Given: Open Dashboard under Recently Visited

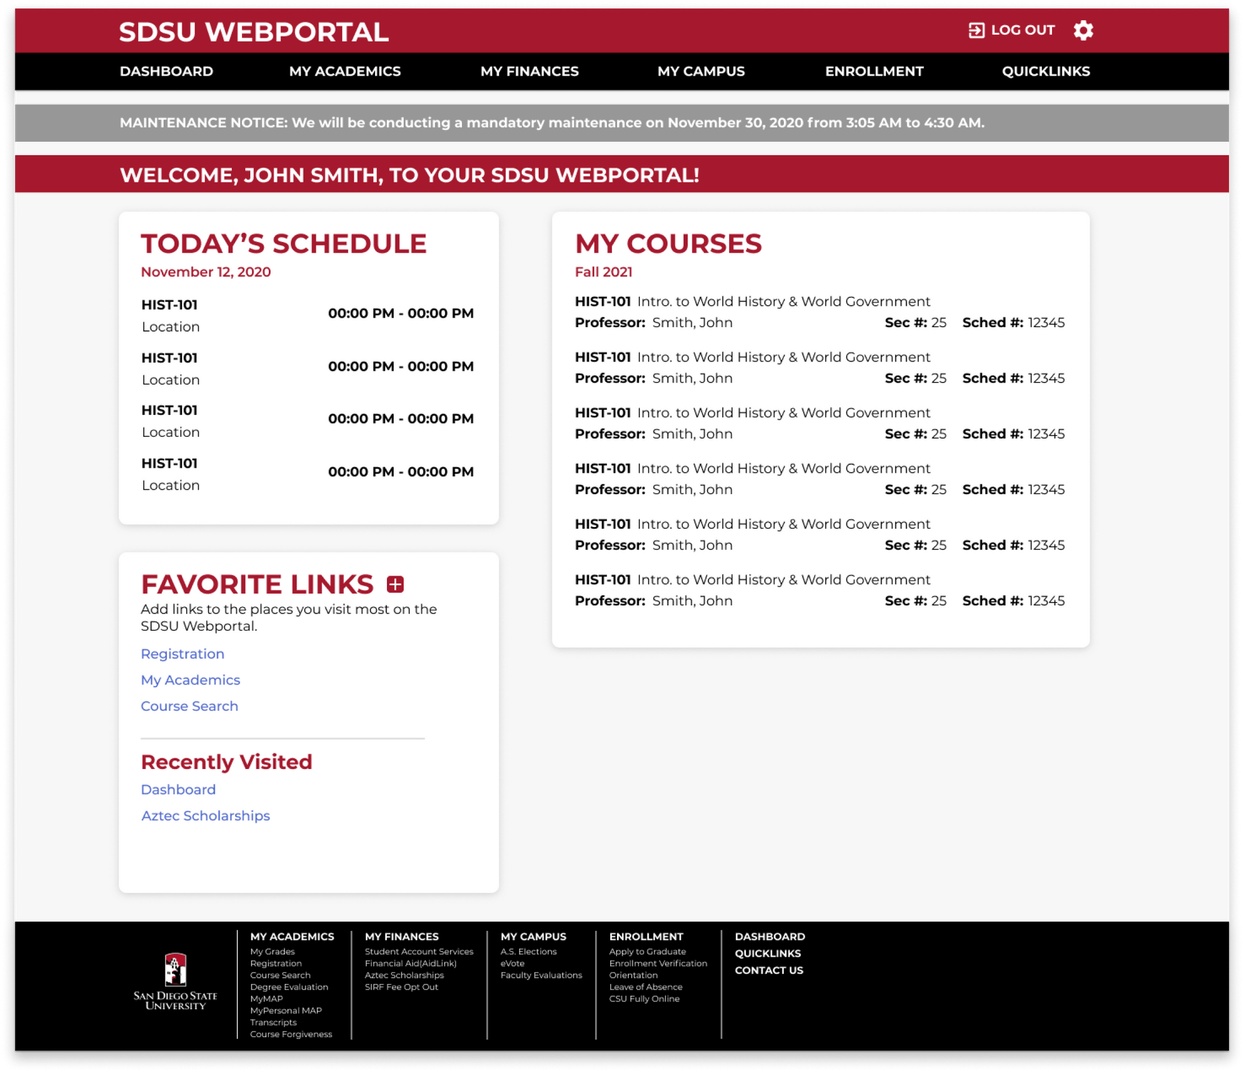Looking at the screenshot, I should pyautogui.click(x=179, y=790).
